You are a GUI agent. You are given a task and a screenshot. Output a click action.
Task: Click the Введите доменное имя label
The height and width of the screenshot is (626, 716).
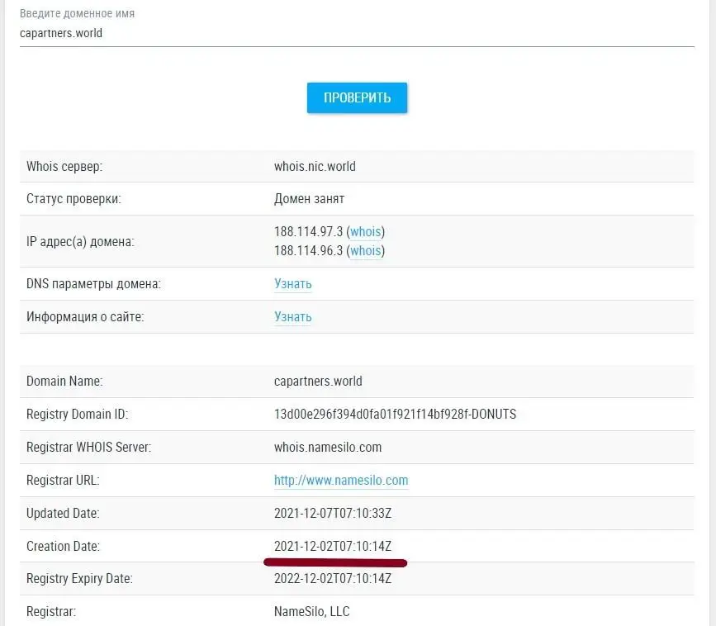point(77,14)
